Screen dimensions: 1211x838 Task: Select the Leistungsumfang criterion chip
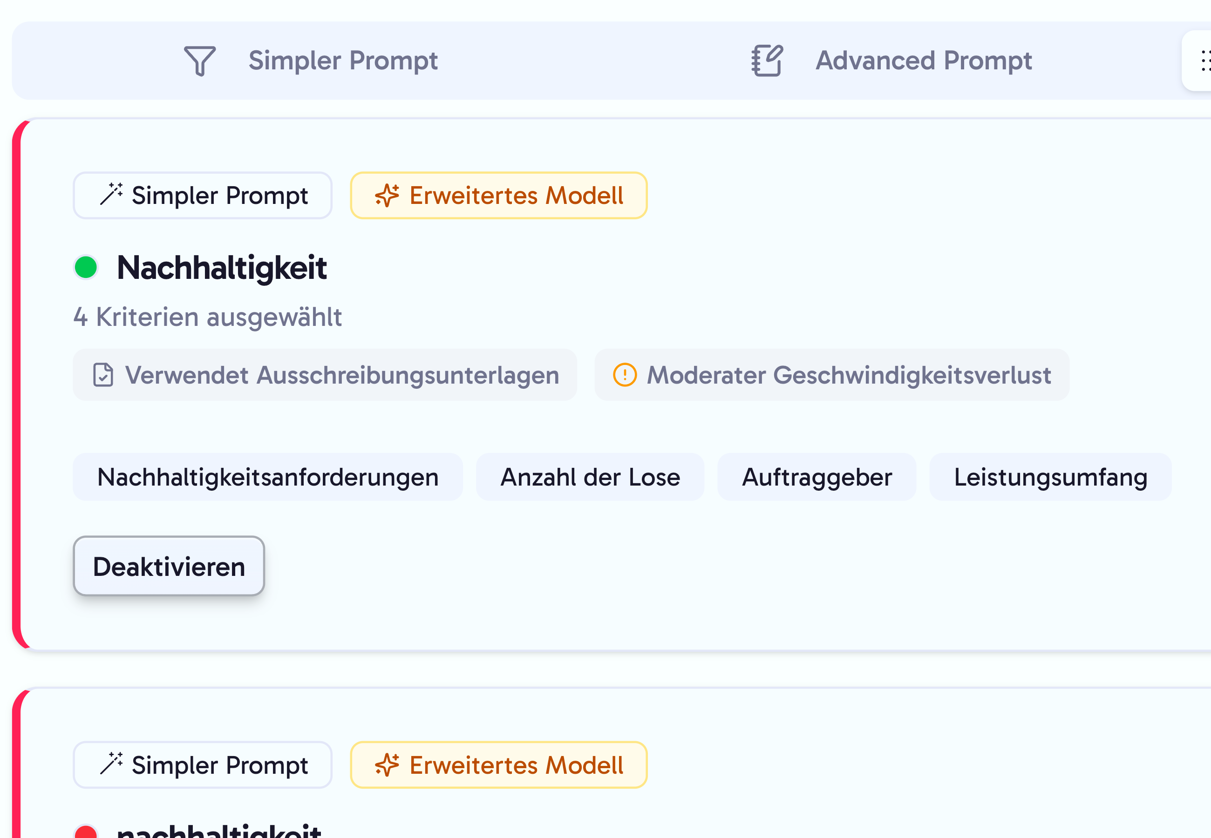coord(1050,477)
